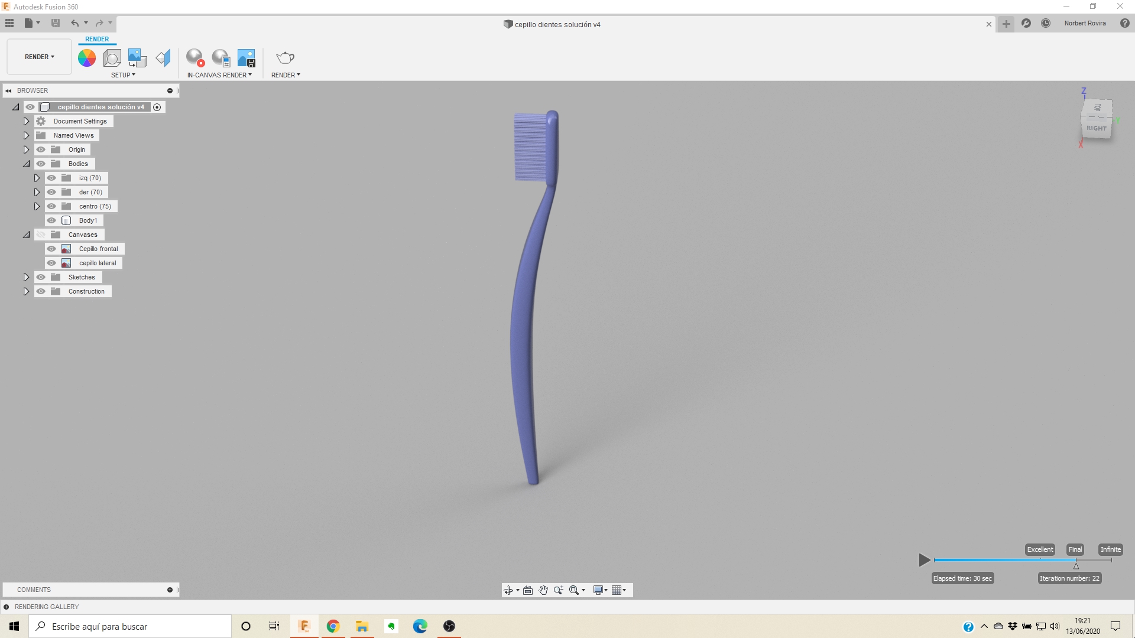Expand the izq (70) bodies folder

37,178
